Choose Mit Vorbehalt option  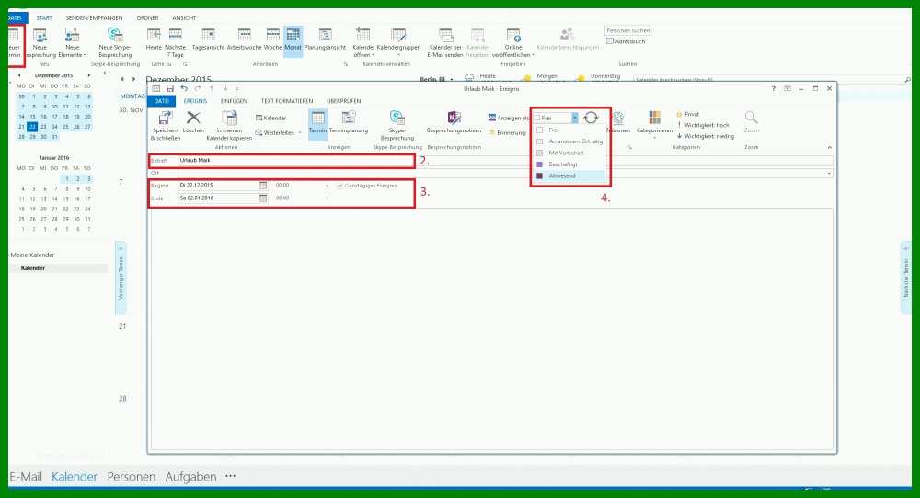568,153
